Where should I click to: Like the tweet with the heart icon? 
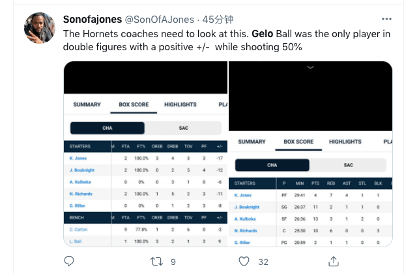[244, 262]
